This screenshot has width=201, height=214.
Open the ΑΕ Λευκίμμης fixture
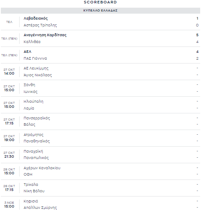[x=100, y=72]
